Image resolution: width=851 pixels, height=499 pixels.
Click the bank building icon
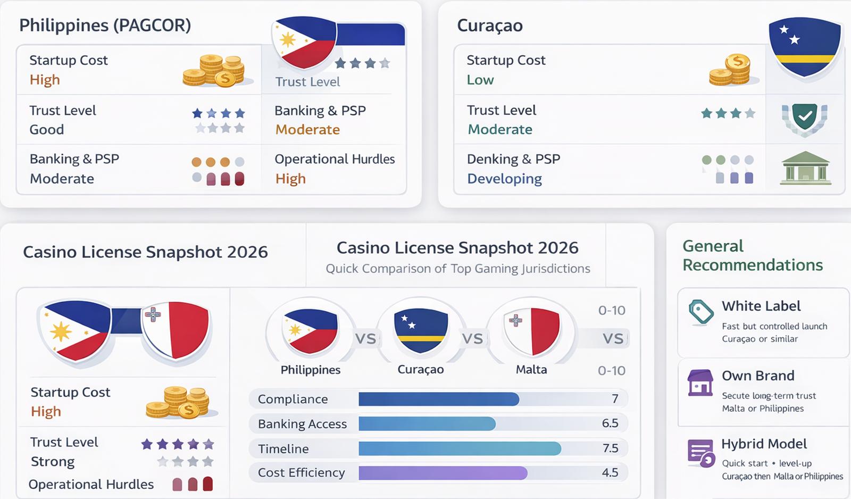click(x=805, y=168)
